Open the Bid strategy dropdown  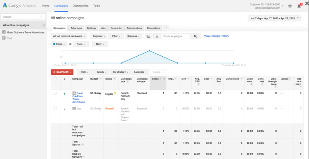coord(120,72)
